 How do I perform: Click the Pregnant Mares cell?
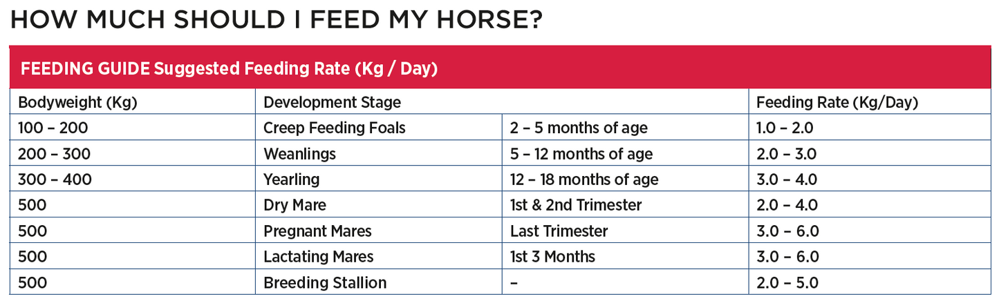(318, 231)
